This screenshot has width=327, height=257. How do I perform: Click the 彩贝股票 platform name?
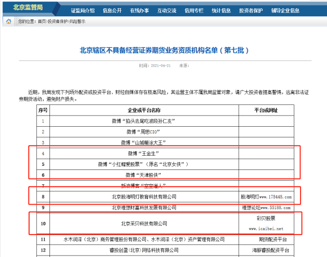point(266,218)
